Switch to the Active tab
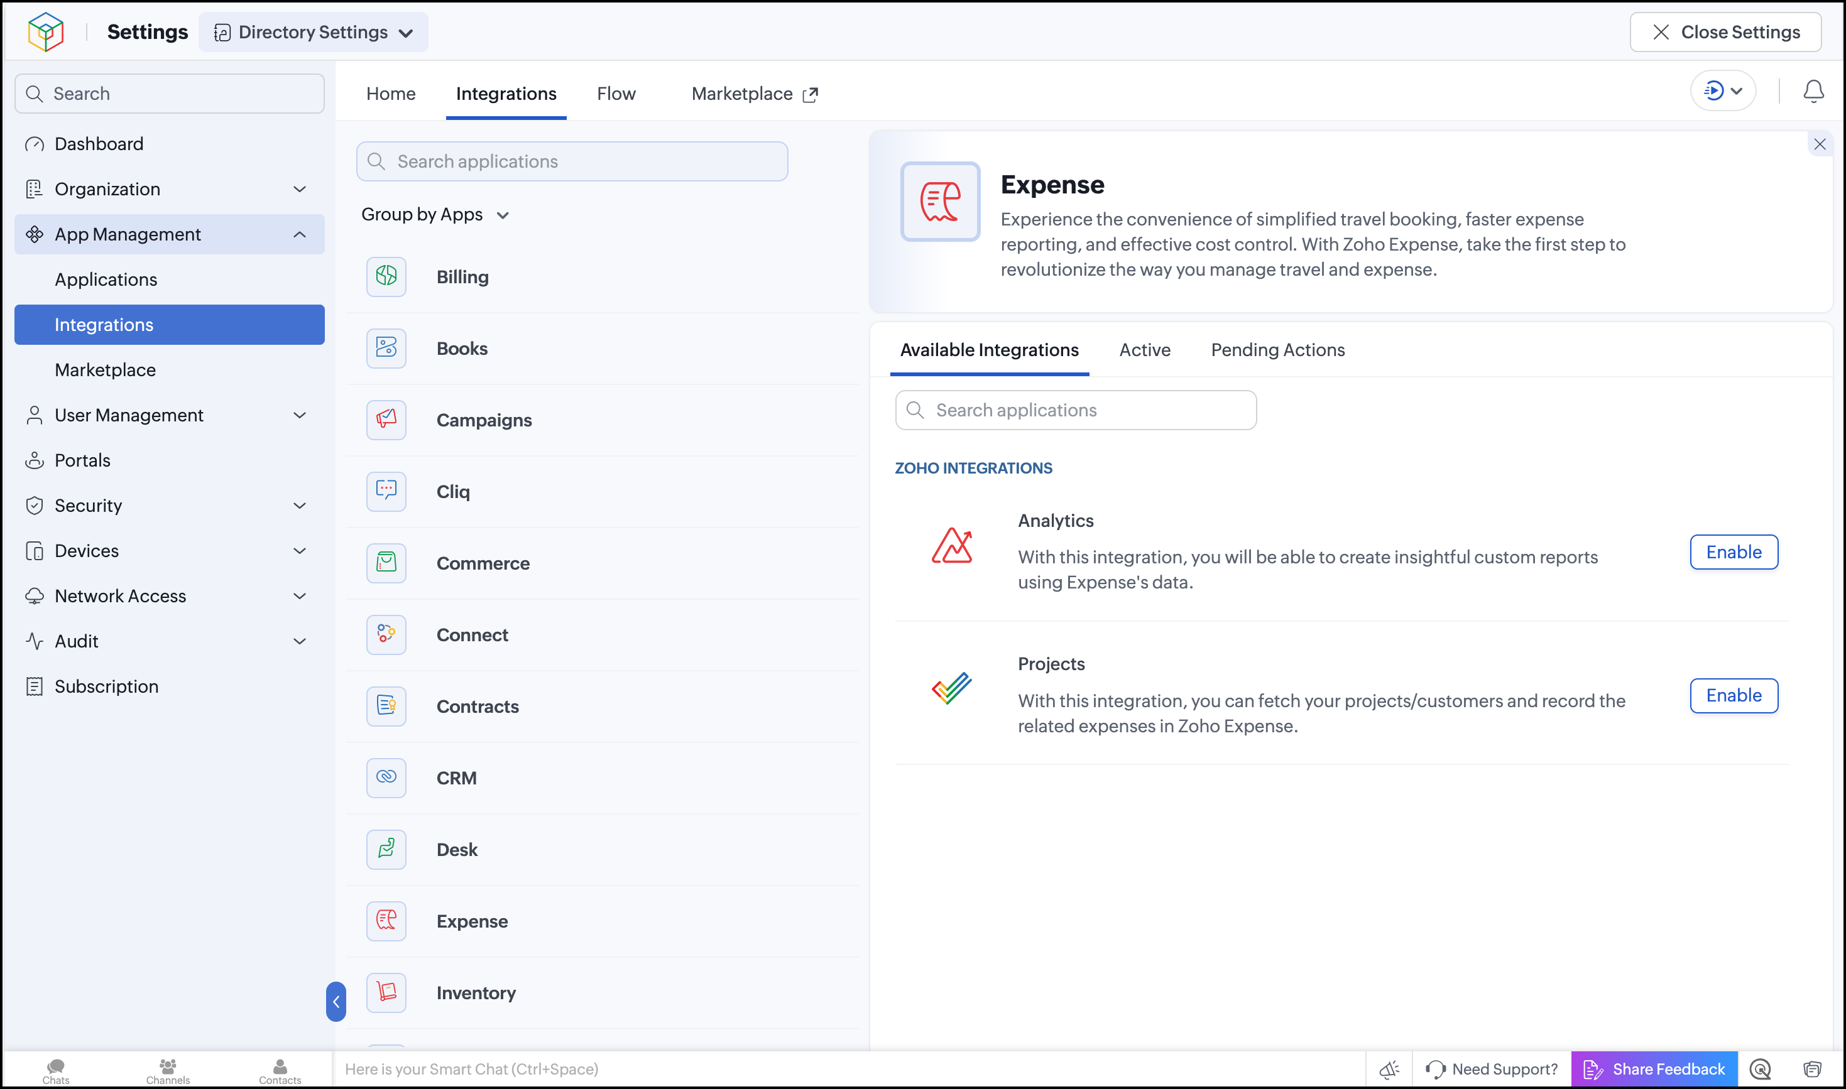 (x=1145, y=350)
